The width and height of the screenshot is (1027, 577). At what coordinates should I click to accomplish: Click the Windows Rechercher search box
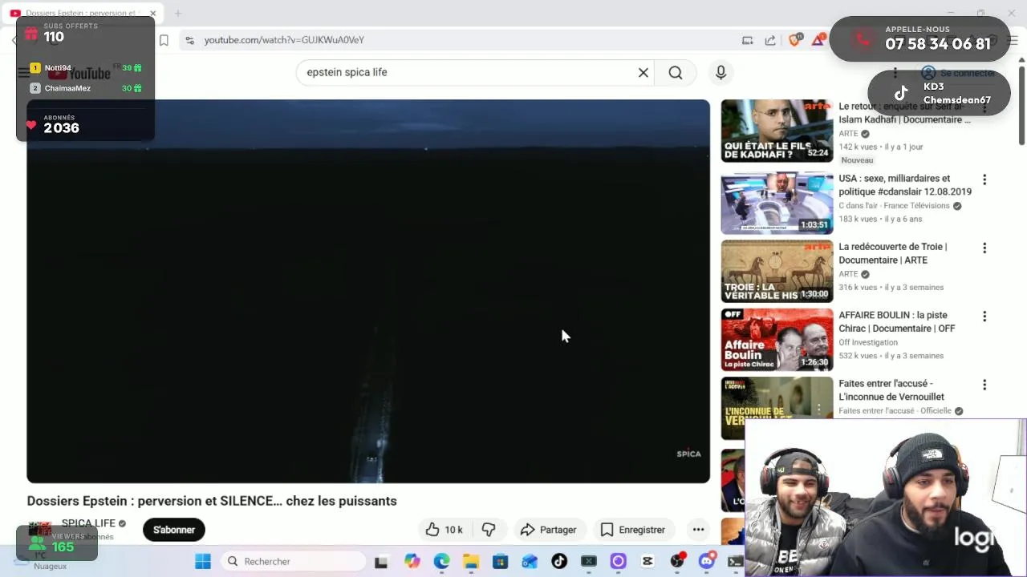click(x=293, y=561)
